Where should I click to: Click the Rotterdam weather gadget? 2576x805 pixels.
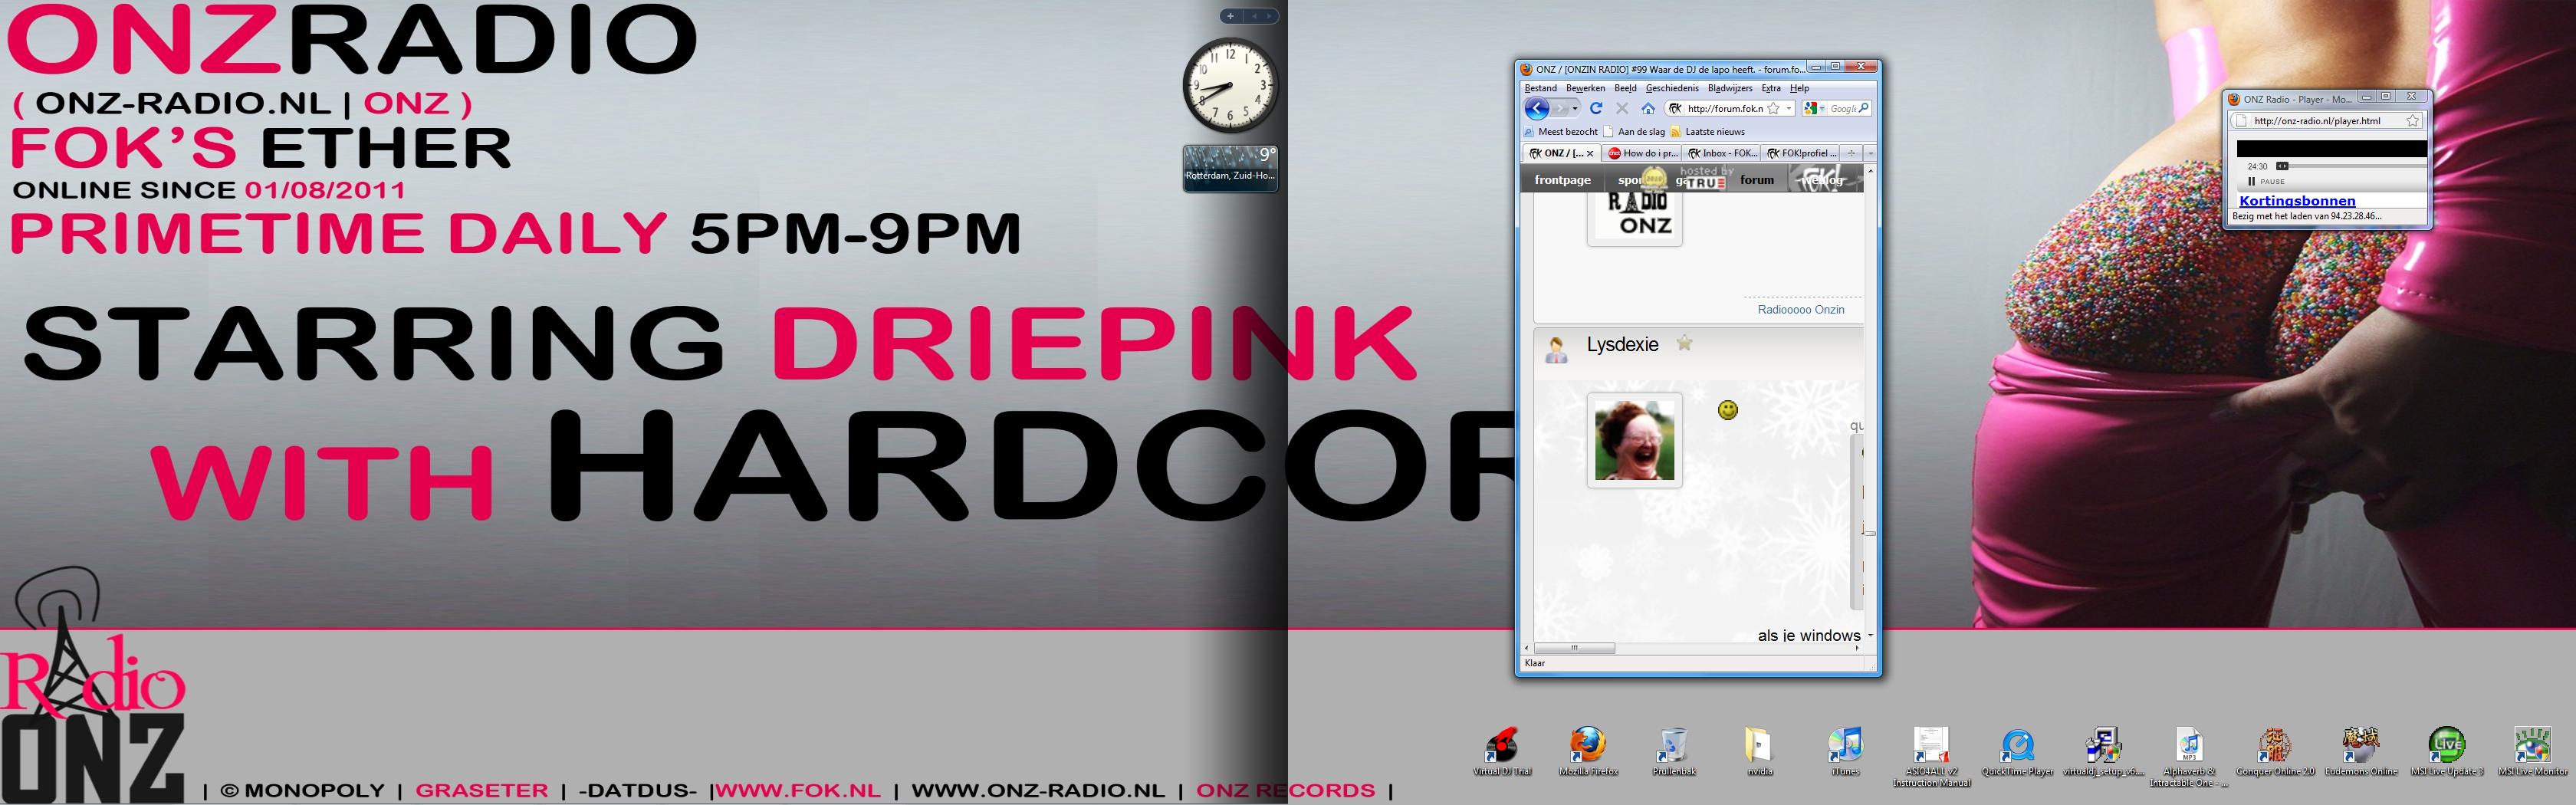1230,168
